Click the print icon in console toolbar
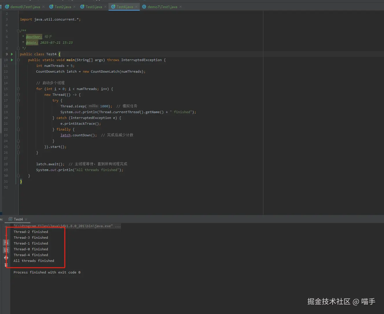Viewport: 384px width, 314px height. click(6, 257)
